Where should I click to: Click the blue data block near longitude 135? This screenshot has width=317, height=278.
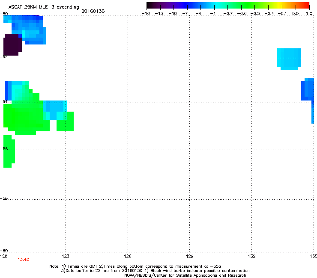308,89
